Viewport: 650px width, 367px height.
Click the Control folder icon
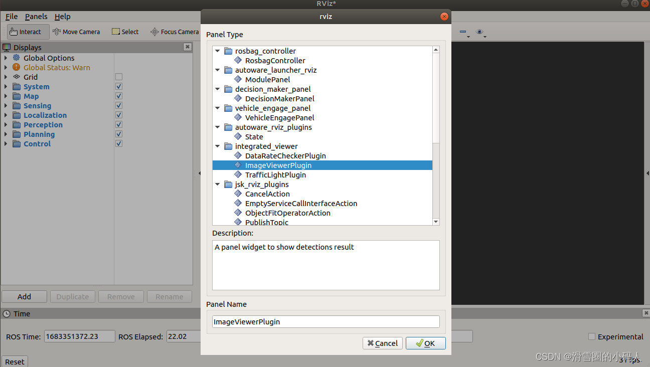pyautogui.click(x=17, y=143)
